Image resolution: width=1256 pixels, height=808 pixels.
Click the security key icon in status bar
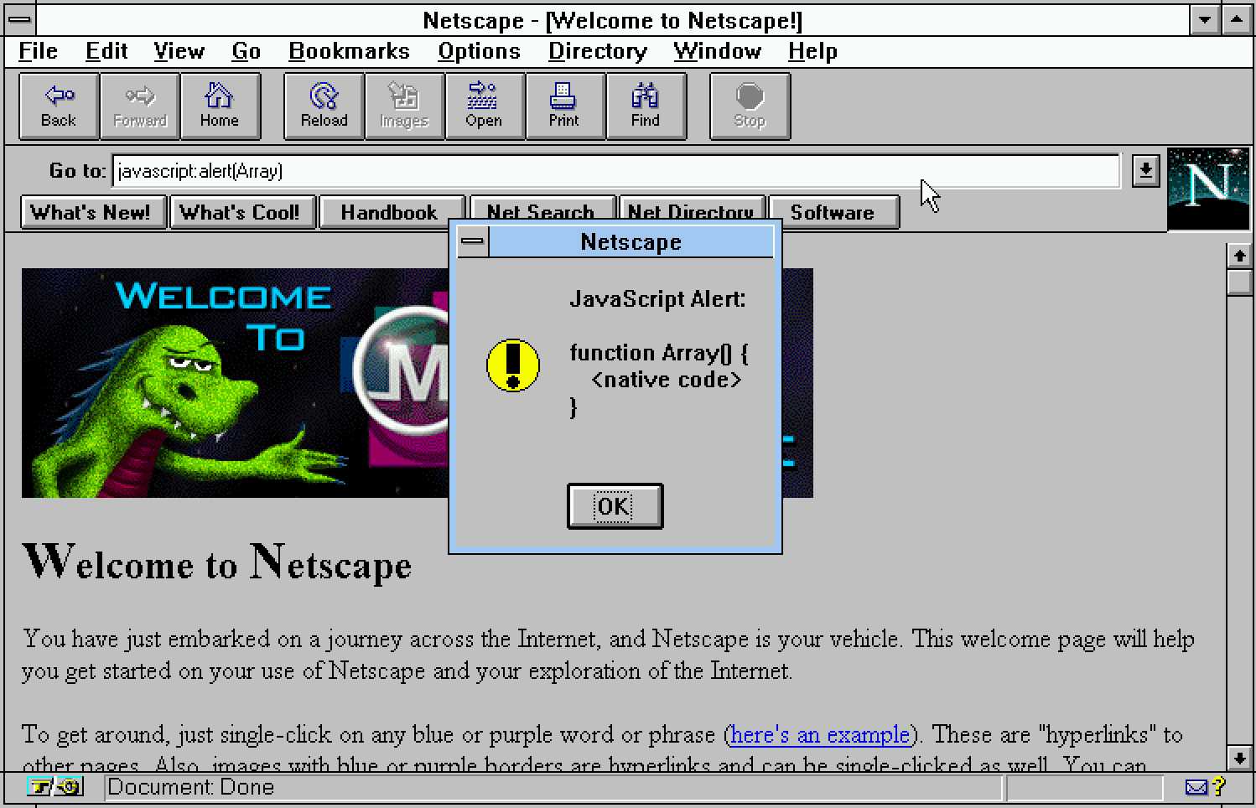point(55,787)
